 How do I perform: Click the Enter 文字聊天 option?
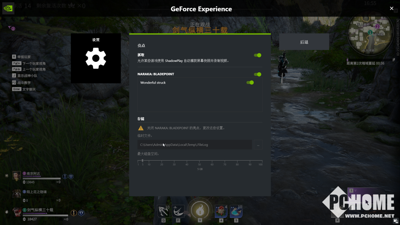click(24, 89)
